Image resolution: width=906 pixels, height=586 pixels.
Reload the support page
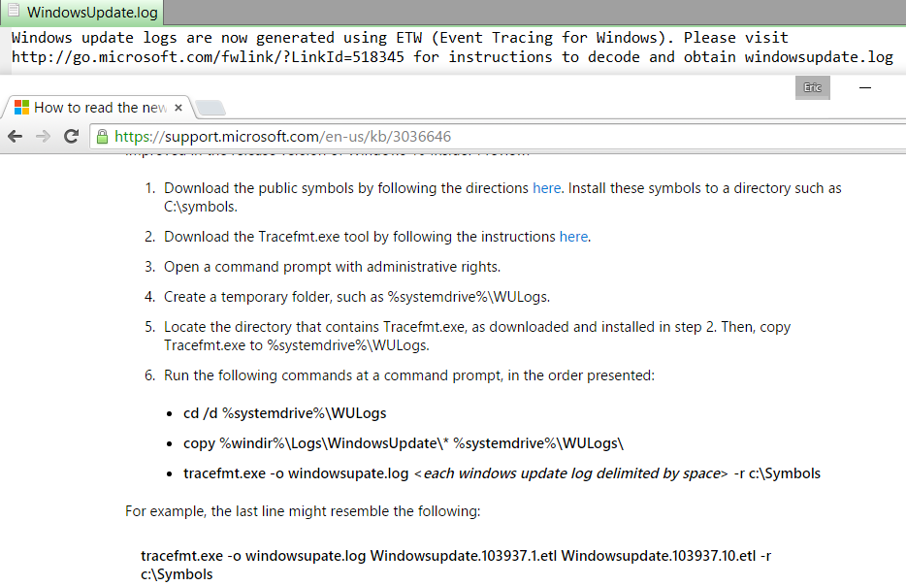coord(71,137)
